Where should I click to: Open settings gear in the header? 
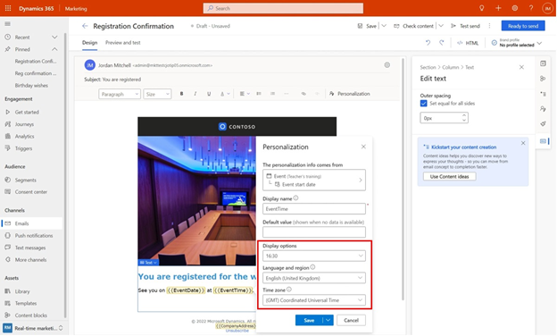point(515,8)
